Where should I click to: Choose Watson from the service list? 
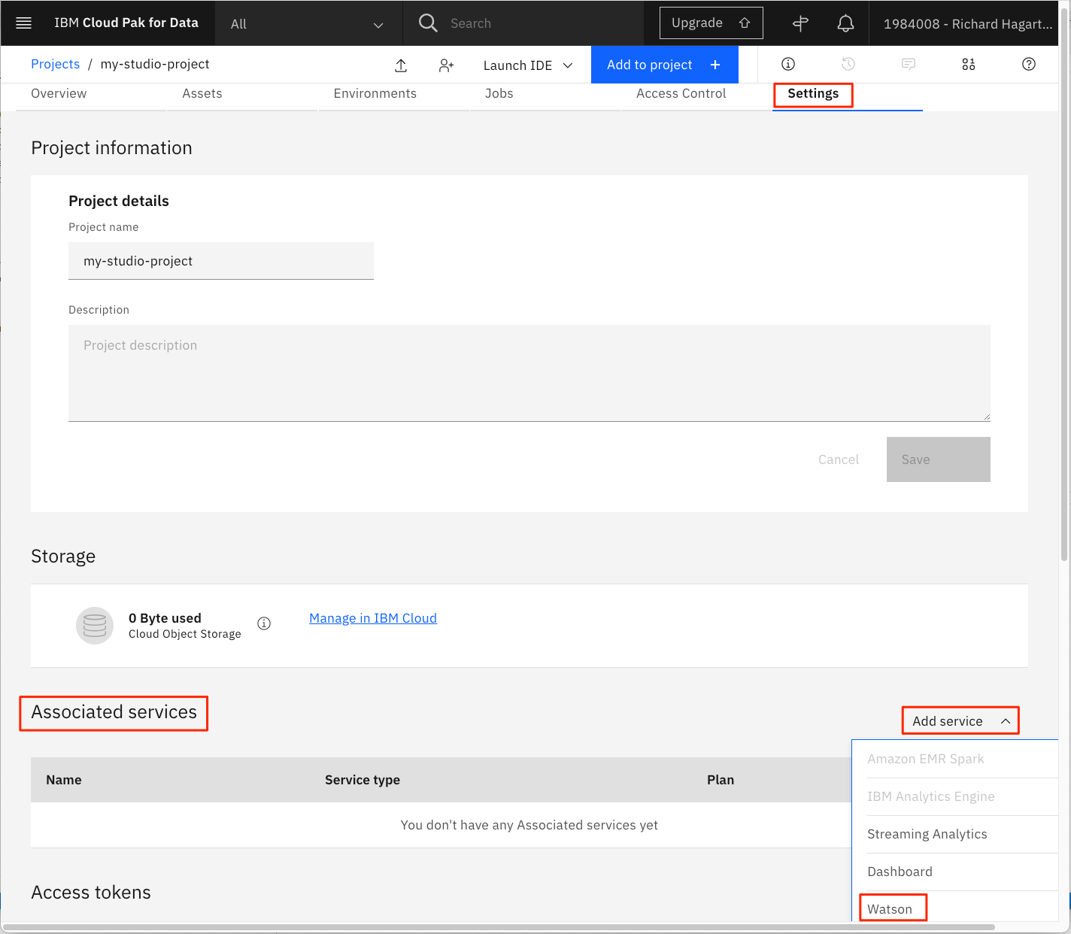[890, 909]
